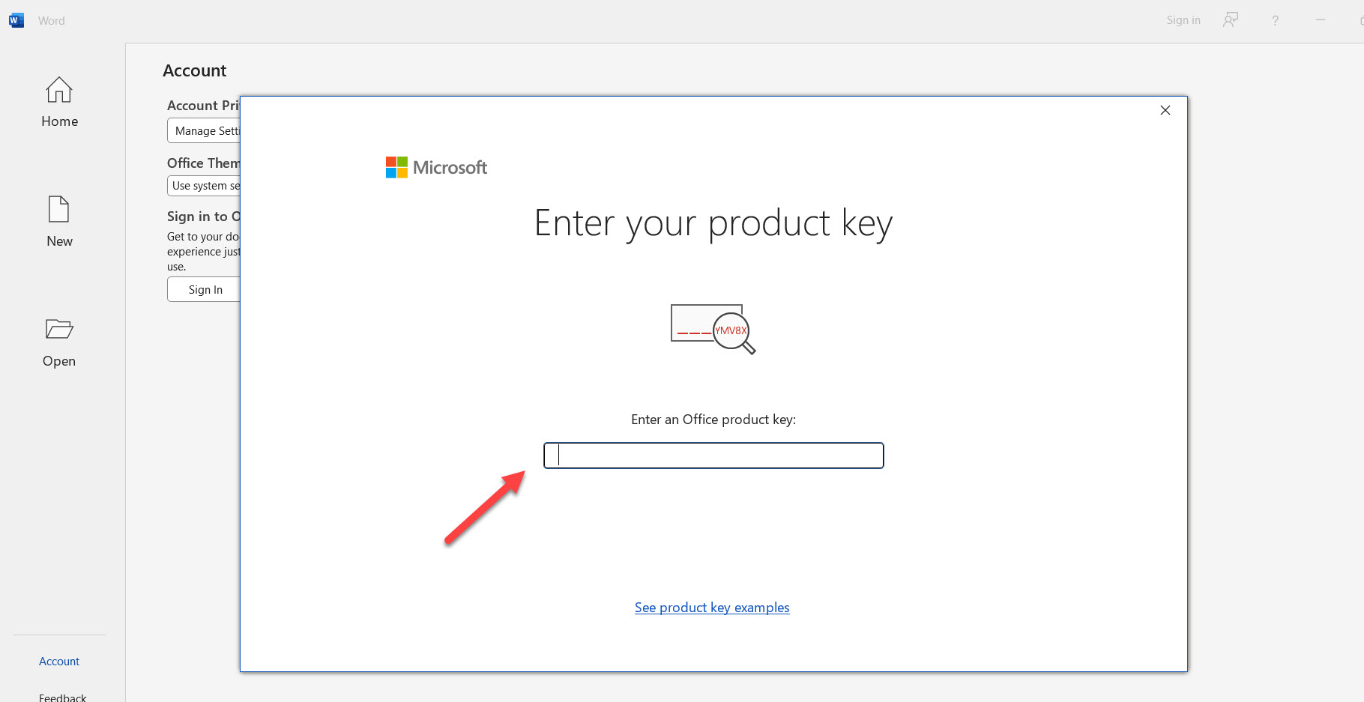Click the Word logo icon

click(x=16, y=20)
